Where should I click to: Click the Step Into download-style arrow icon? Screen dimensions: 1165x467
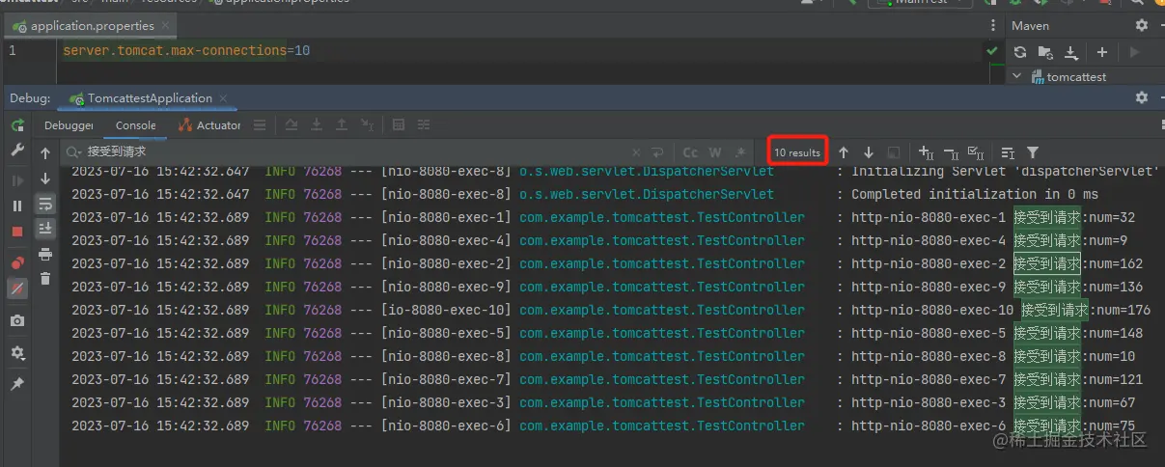pyautogui.click(x=317, y=125)
